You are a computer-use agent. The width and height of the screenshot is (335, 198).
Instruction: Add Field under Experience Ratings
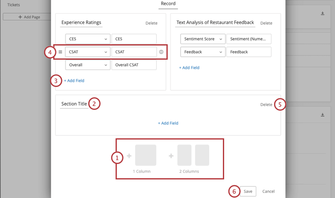(74, 81)
